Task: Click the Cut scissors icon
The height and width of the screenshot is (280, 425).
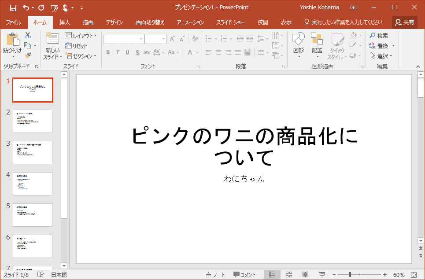Action: (x=28, y=35)
